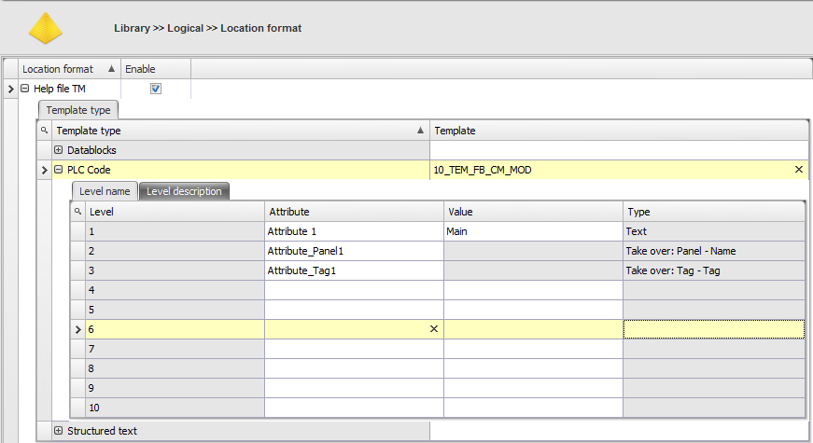Collapse the Help file TM node
This screenshot has width=813, height=443.
click(x=25, y=89)
